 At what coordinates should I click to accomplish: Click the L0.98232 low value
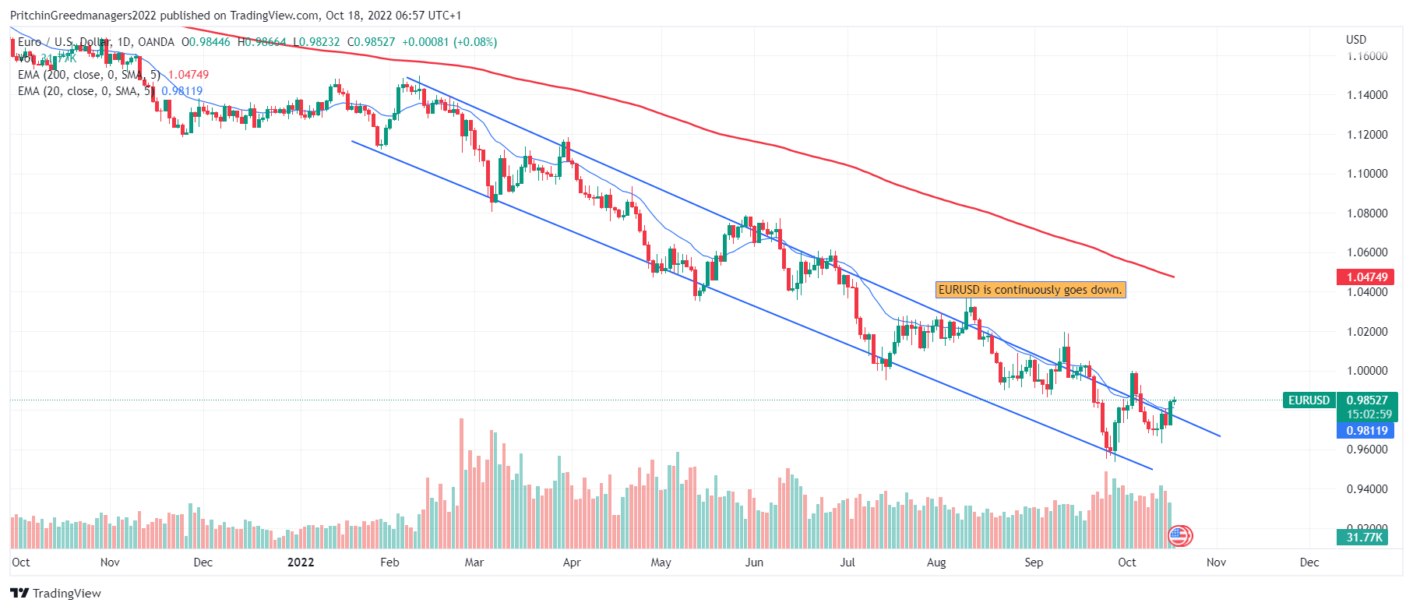click(316, 42)
